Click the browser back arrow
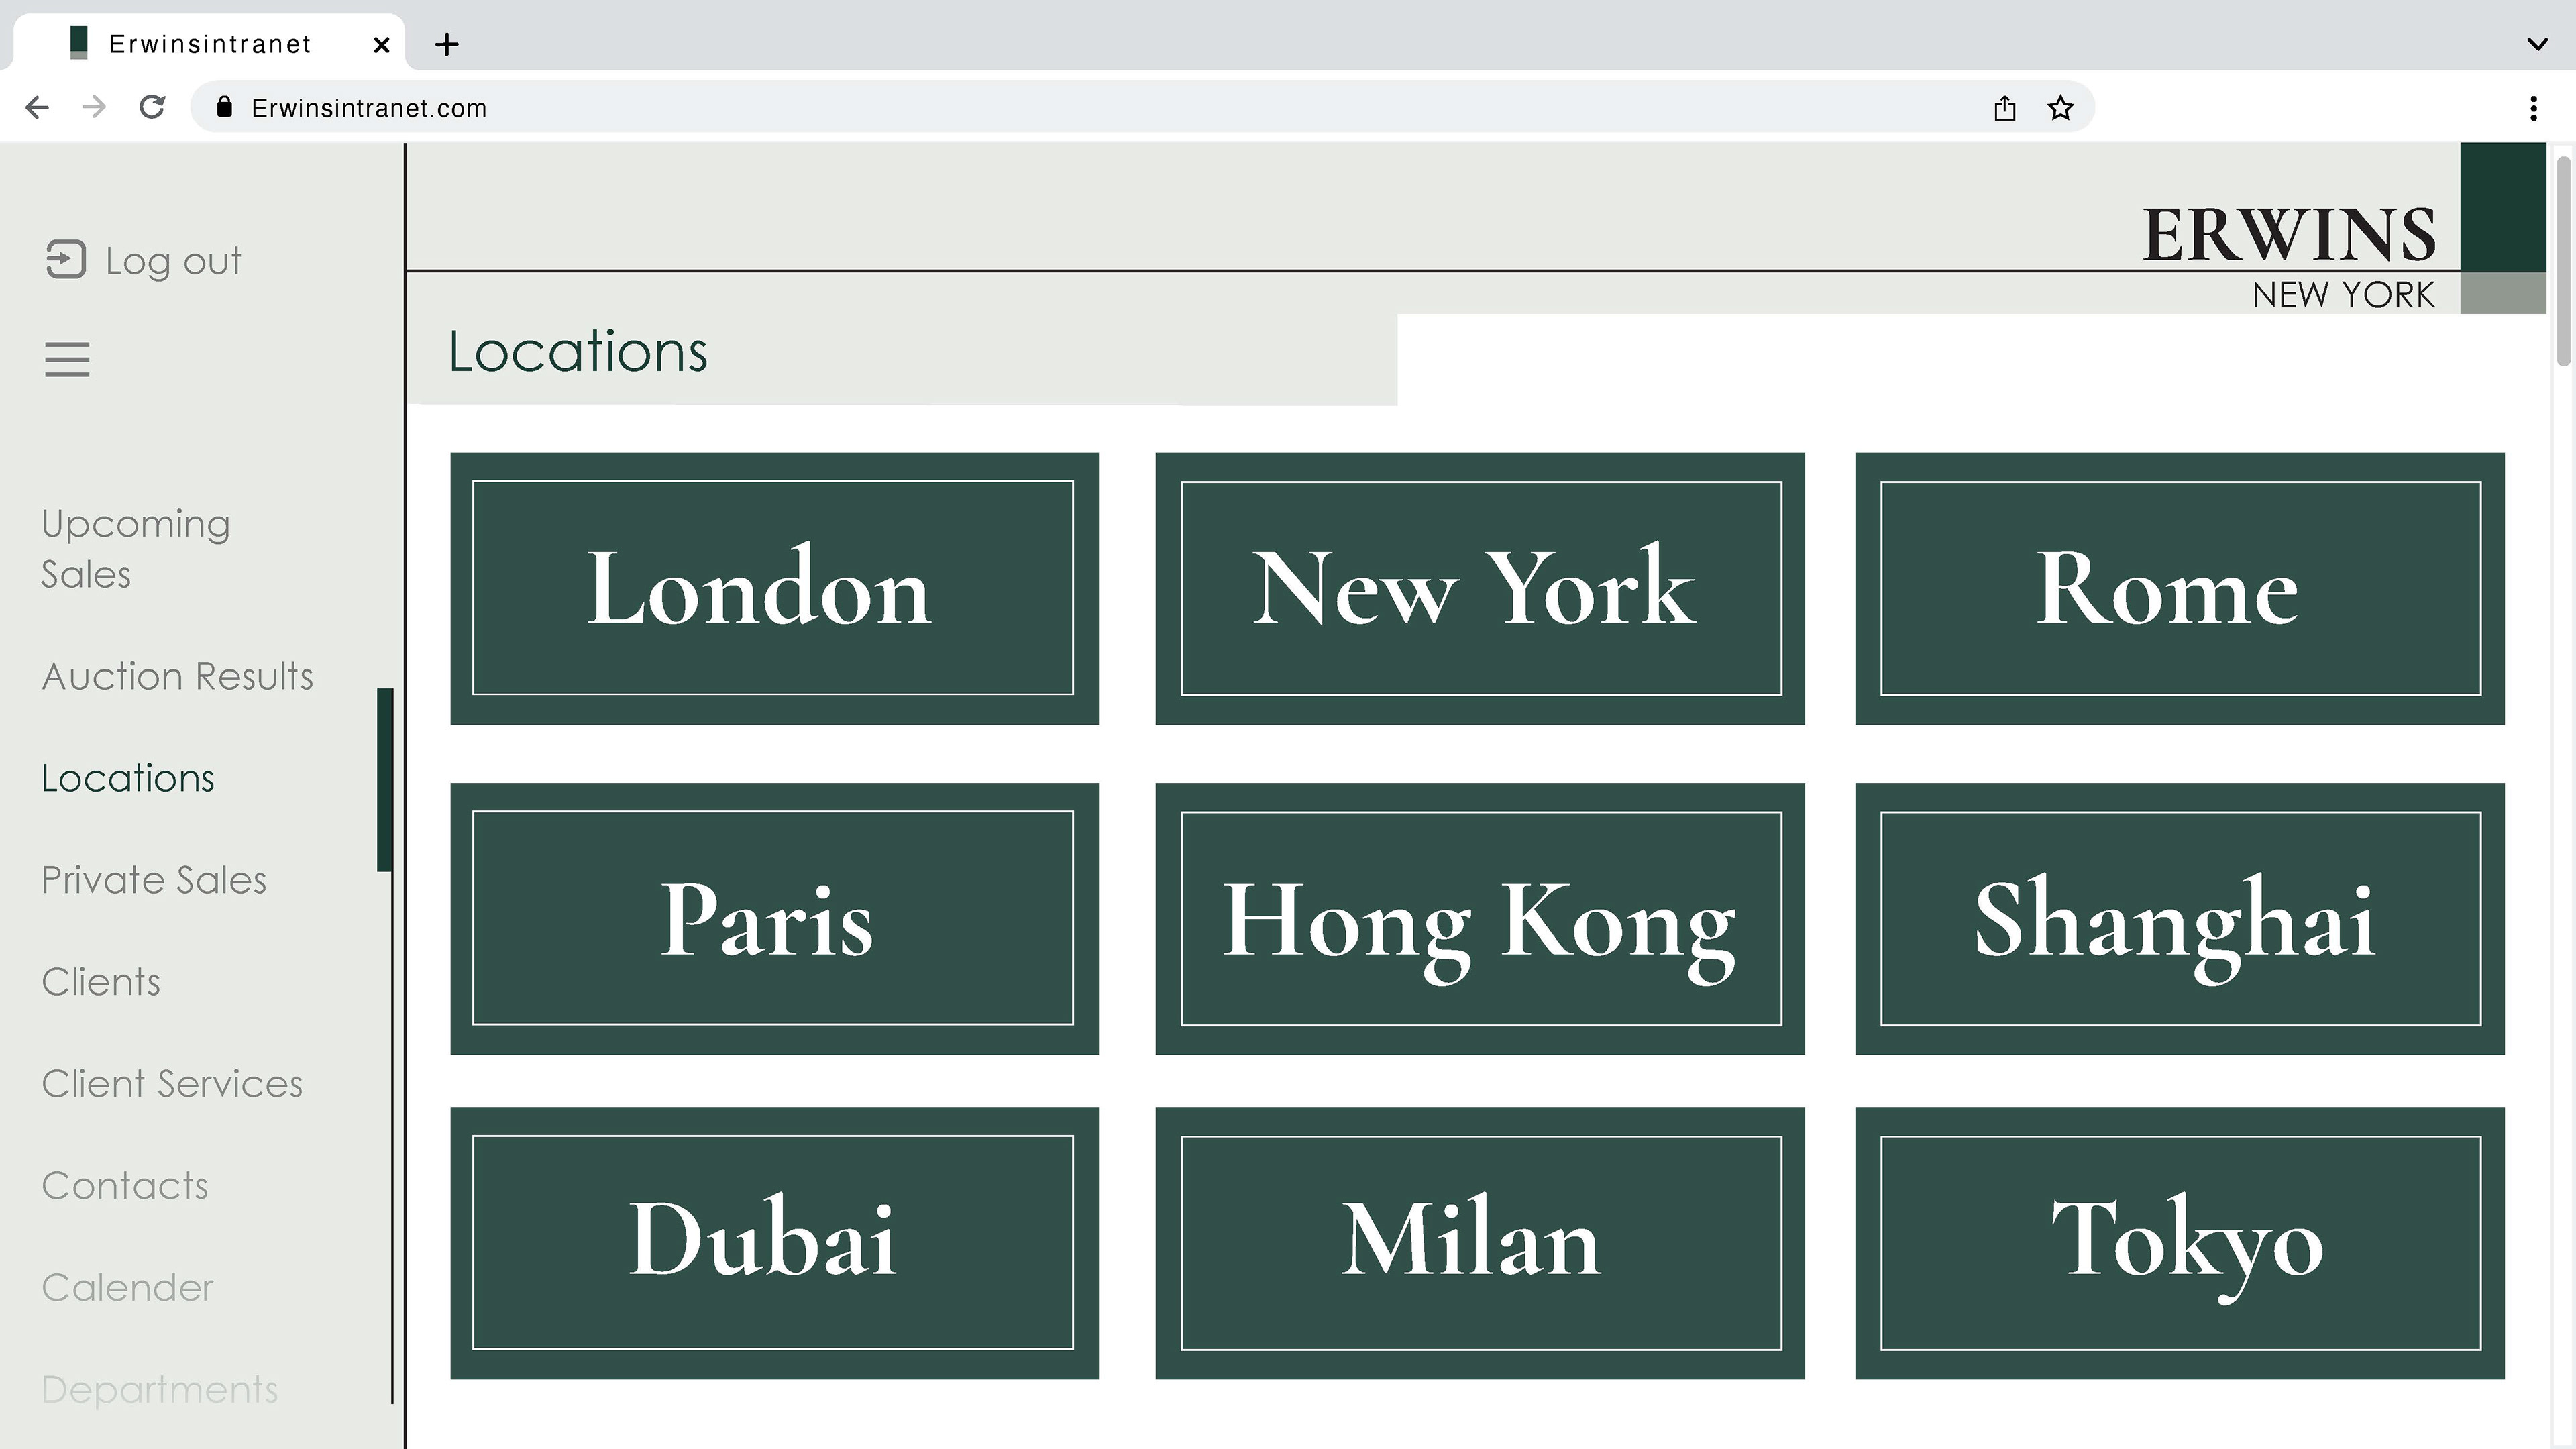 37,107
